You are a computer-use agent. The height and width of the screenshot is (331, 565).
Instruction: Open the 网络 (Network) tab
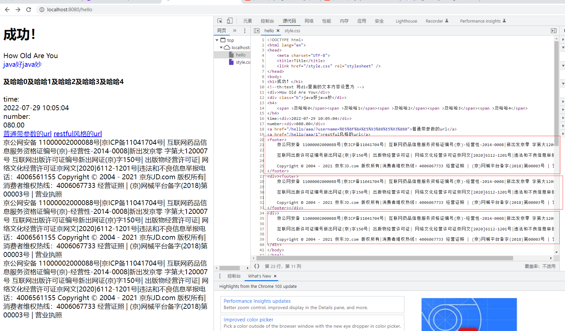(309, 21)
